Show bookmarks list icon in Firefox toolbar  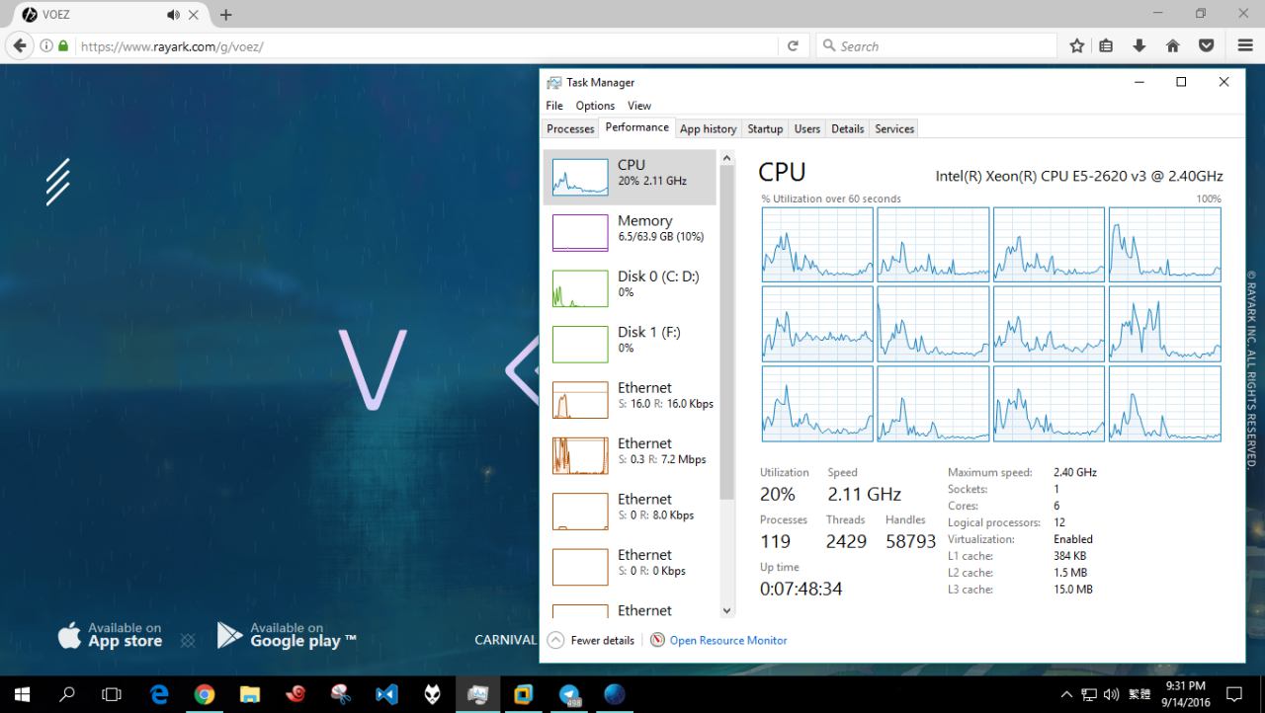(x=1107, y=45)
